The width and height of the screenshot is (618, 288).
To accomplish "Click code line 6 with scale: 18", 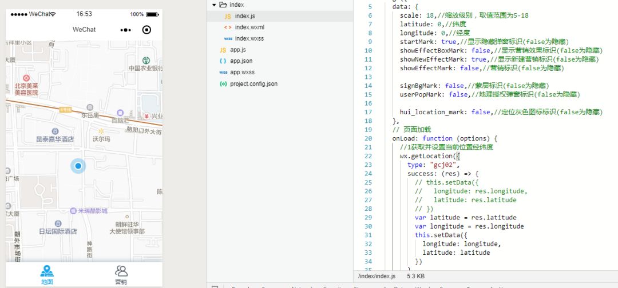I will 464,15.
